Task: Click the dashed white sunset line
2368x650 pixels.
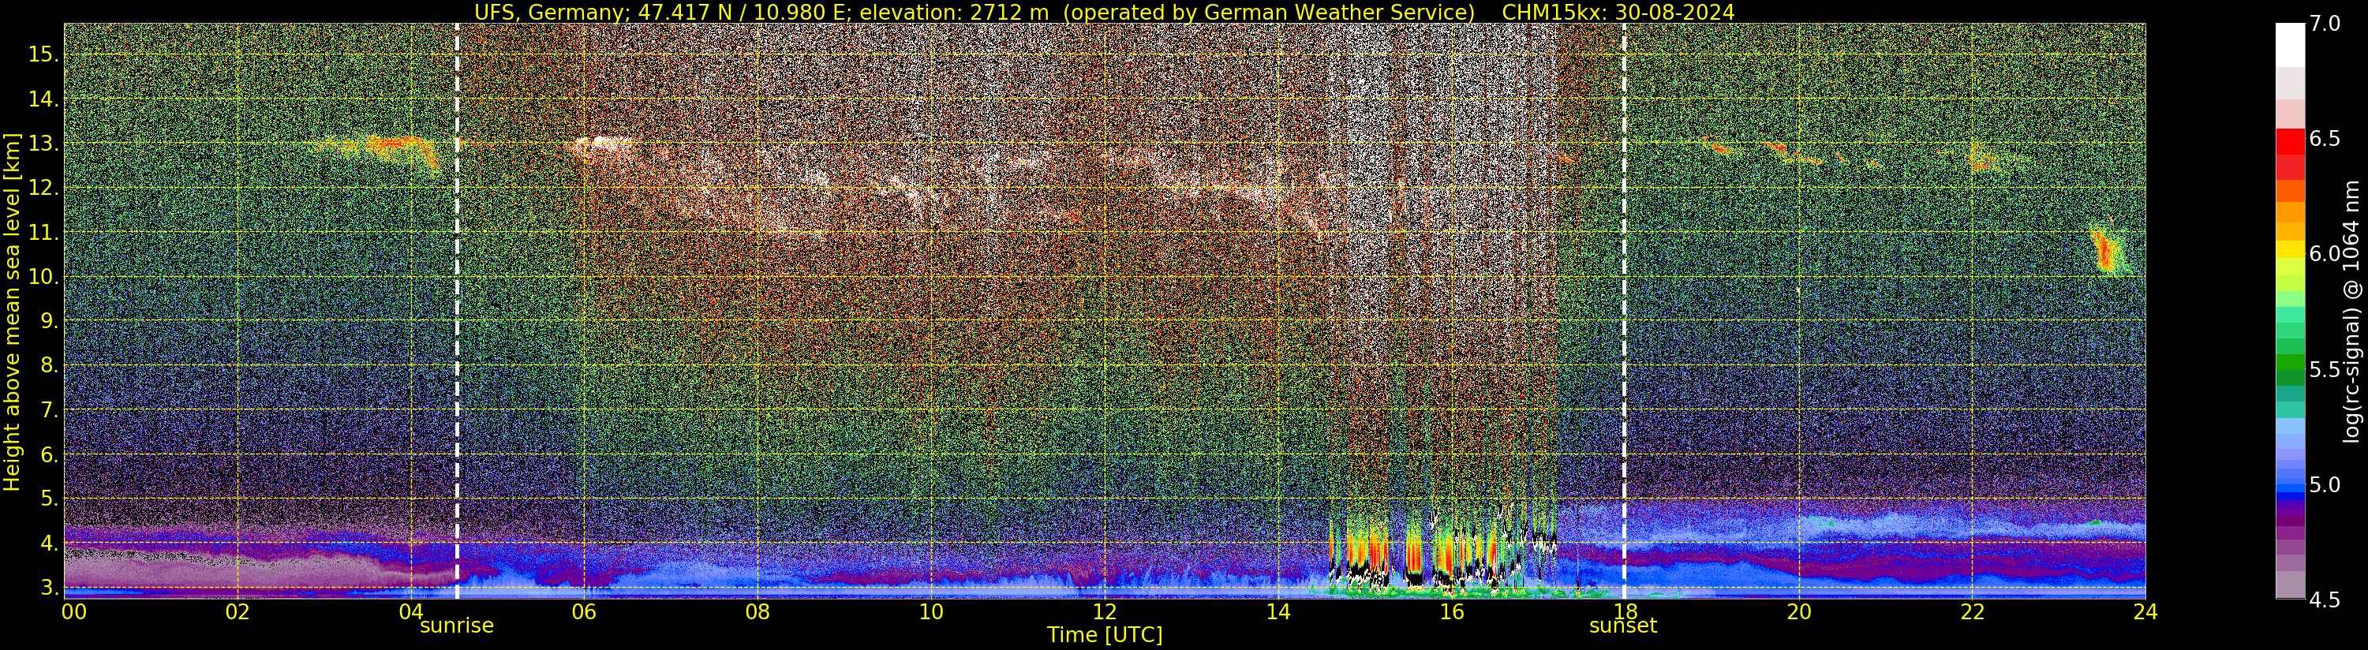Action: point(1625,311)
